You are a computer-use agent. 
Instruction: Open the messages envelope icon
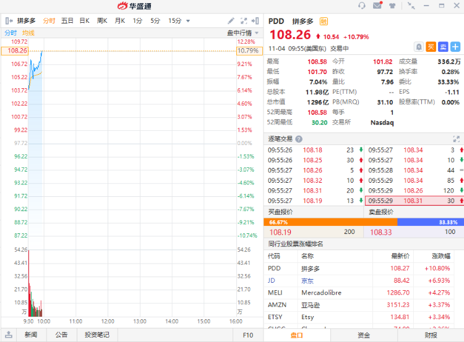(377, 6)
